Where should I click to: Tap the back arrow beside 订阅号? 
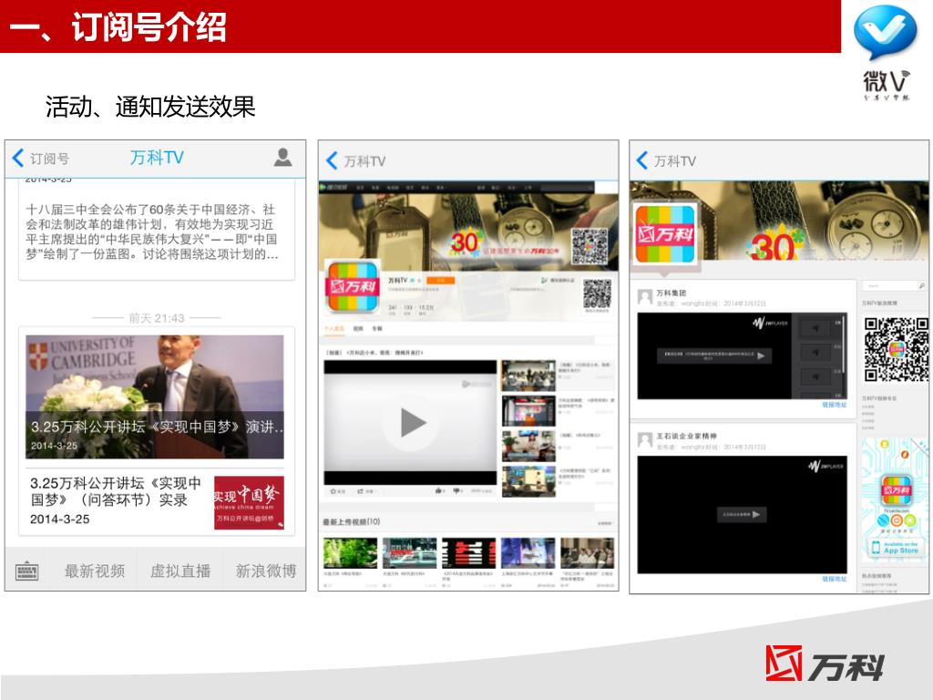tap(18, 158)
